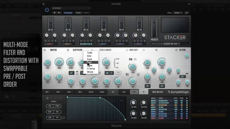Image resolution: width=230 pixels, height=129 pixels.
Task: Click the second EQ band Freq knob
Action: point(162,62)
